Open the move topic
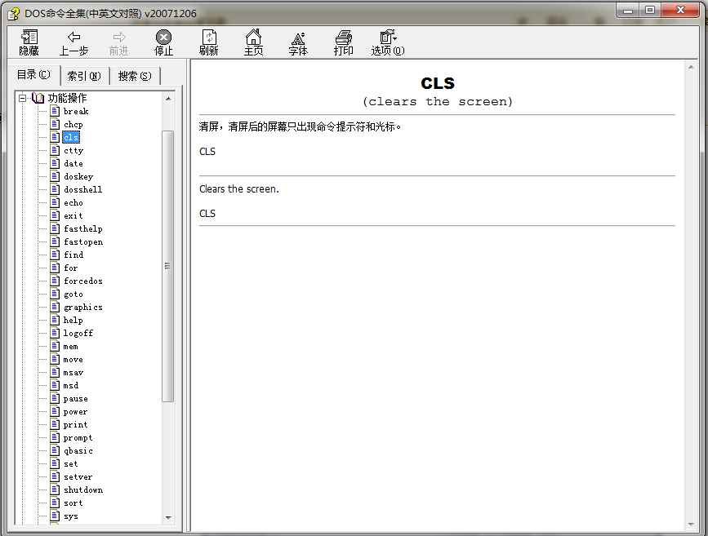Screen dimensions: 708x536 pyautogui.click(x=73, y=359)
